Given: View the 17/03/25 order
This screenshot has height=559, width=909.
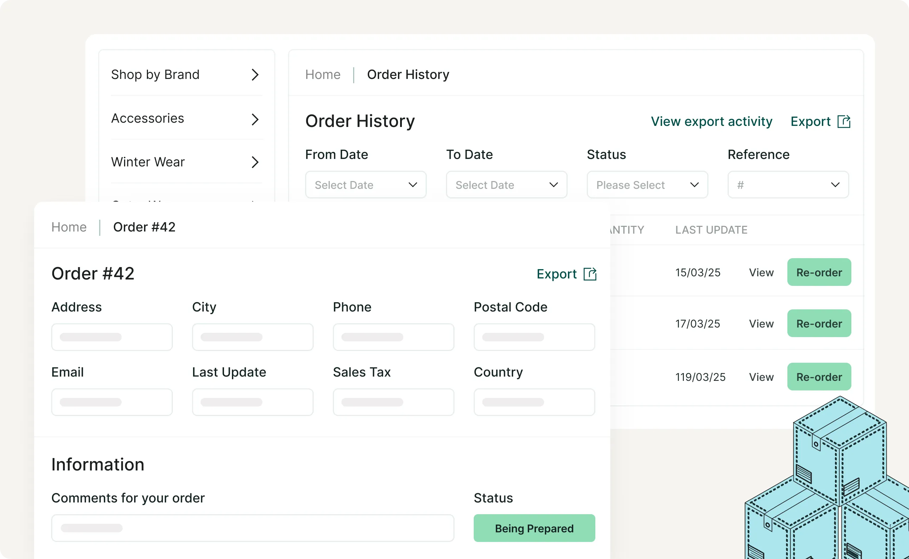Looking at the screenshot, I should point(761,324).
